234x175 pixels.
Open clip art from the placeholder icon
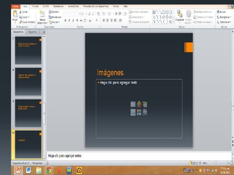(139, 112)
